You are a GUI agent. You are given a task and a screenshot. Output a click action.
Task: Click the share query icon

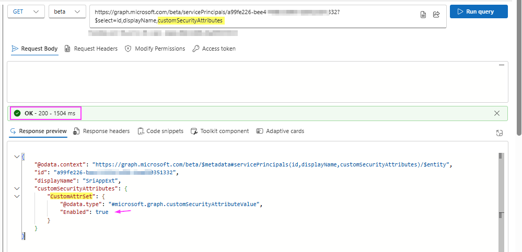pos(436,14)
